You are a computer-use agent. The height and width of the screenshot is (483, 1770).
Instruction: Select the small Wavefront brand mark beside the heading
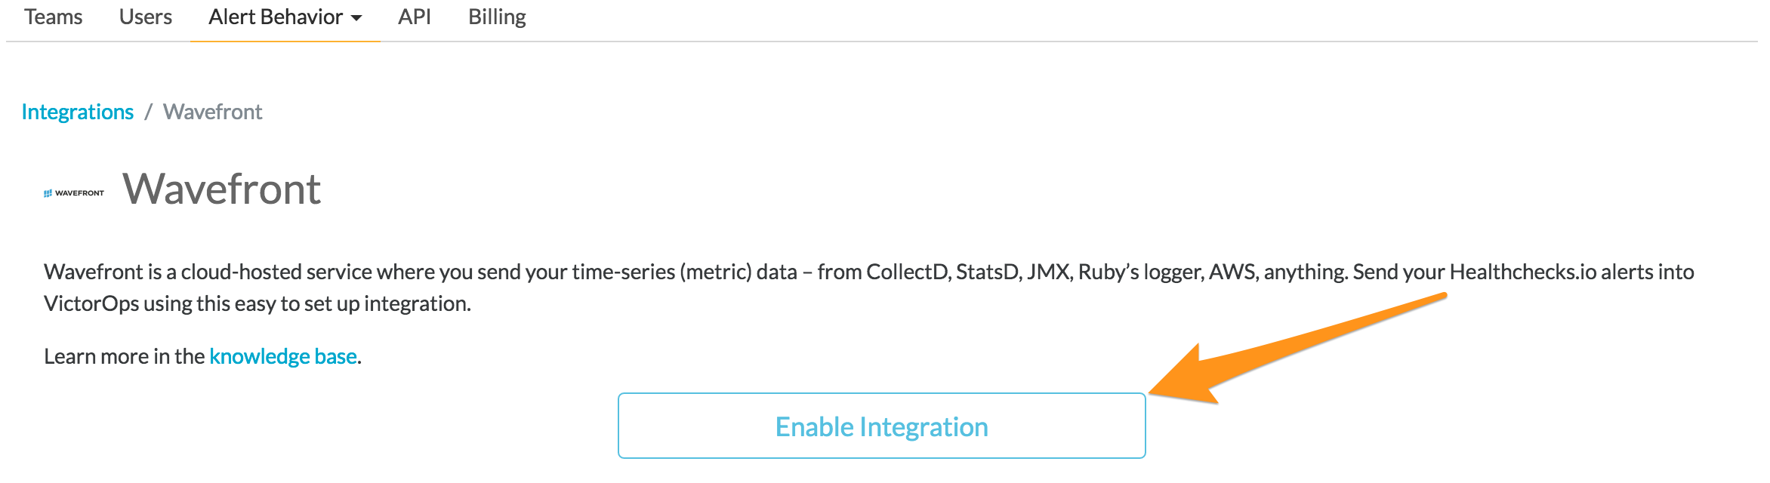(73, 193)
